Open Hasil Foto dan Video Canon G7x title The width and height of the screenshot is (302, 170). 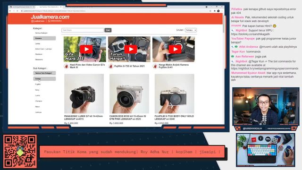[87, 66]
